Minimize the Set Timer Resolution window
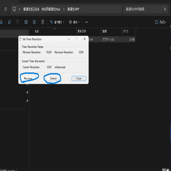The image size is (171, 171). (69, 39)
